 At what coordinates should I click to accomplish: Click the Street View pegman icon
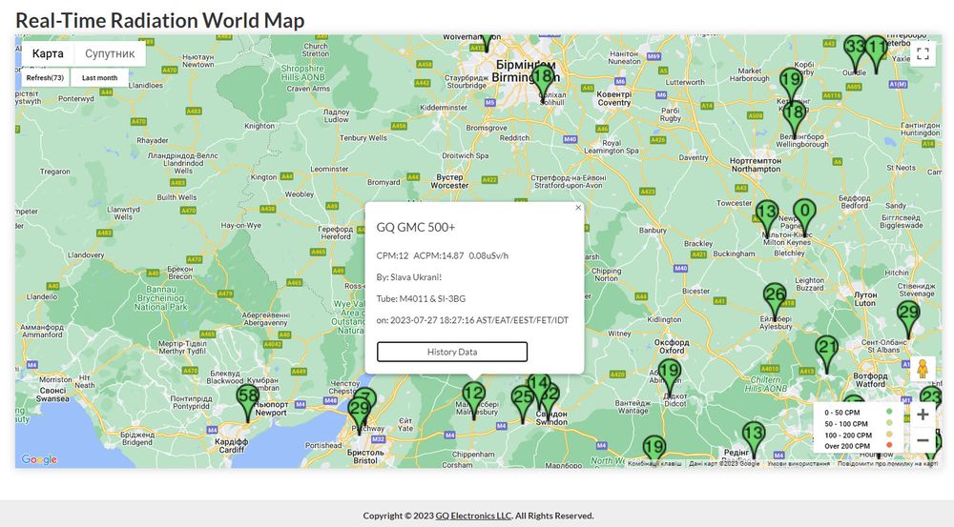pos(923,369)
